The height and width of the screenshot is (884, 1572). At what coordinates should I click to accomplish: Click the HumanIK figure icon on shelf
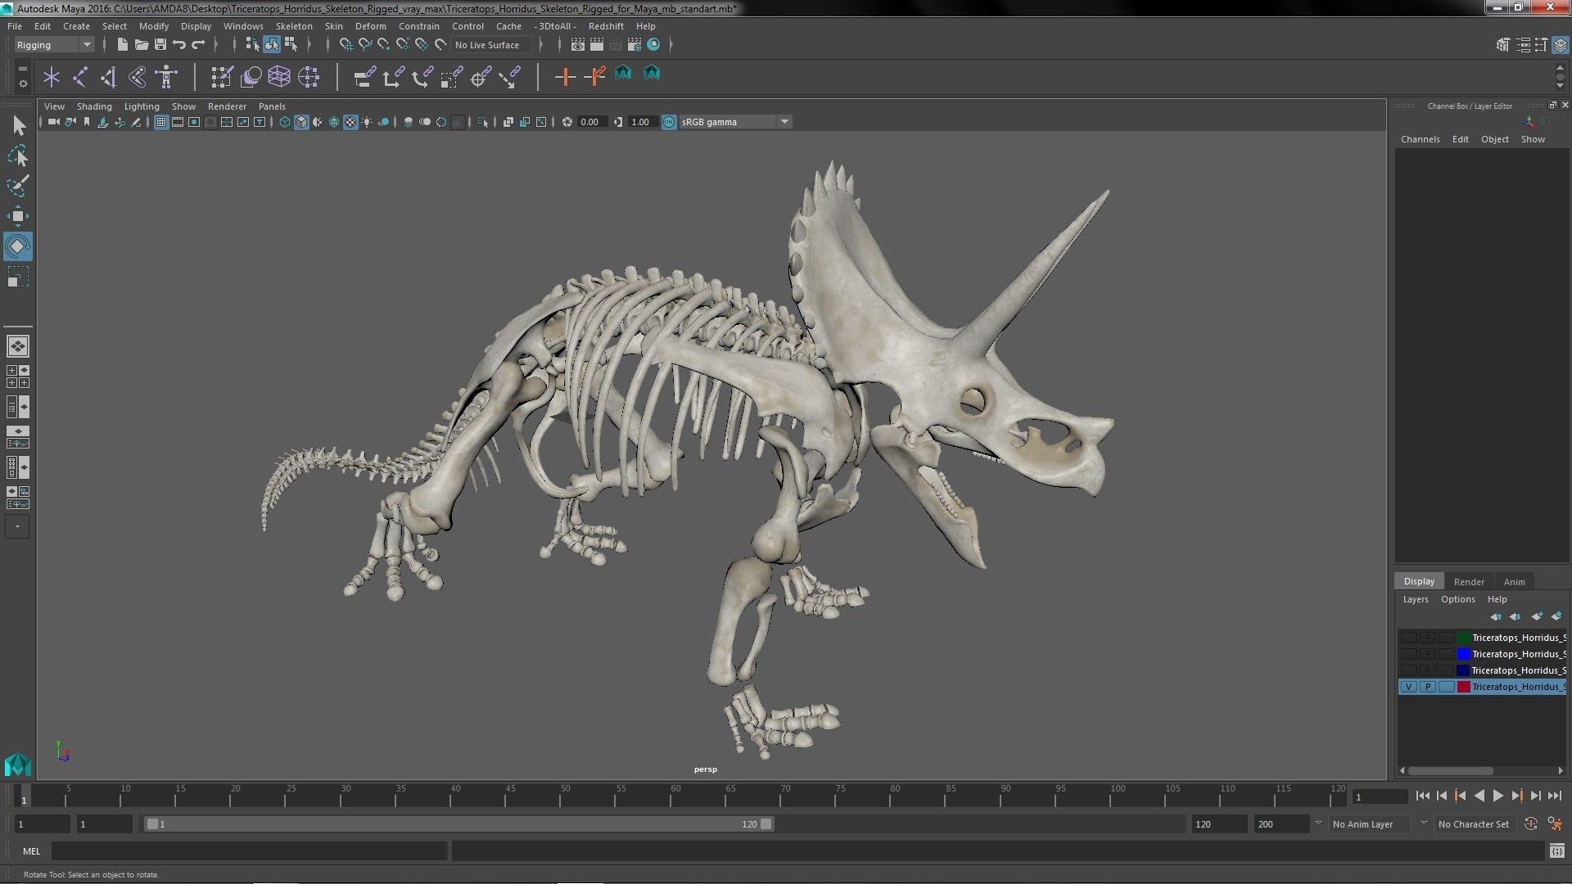coord(166,77)
